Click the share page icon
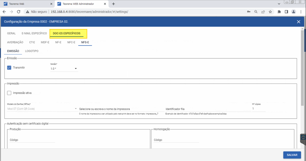This screenshot has height=161, width=306. point(263,12)
